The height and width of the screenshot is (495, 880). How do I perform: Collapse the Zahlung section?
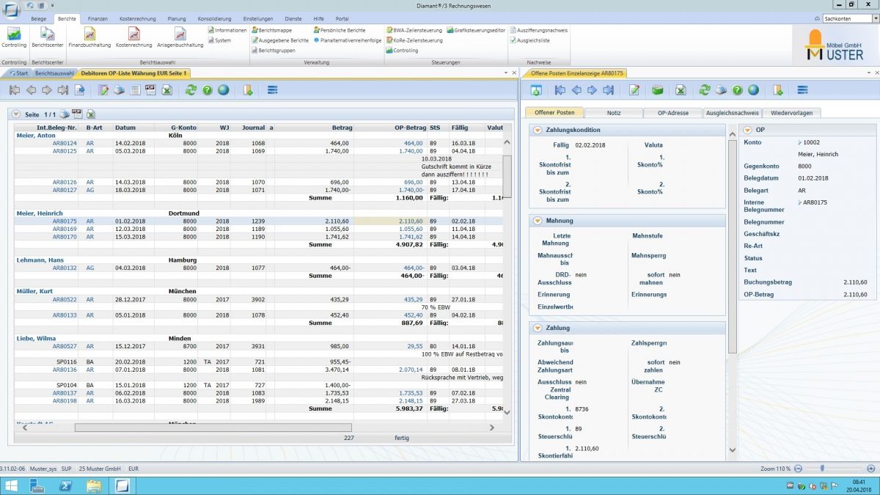[x=538, y=328]
